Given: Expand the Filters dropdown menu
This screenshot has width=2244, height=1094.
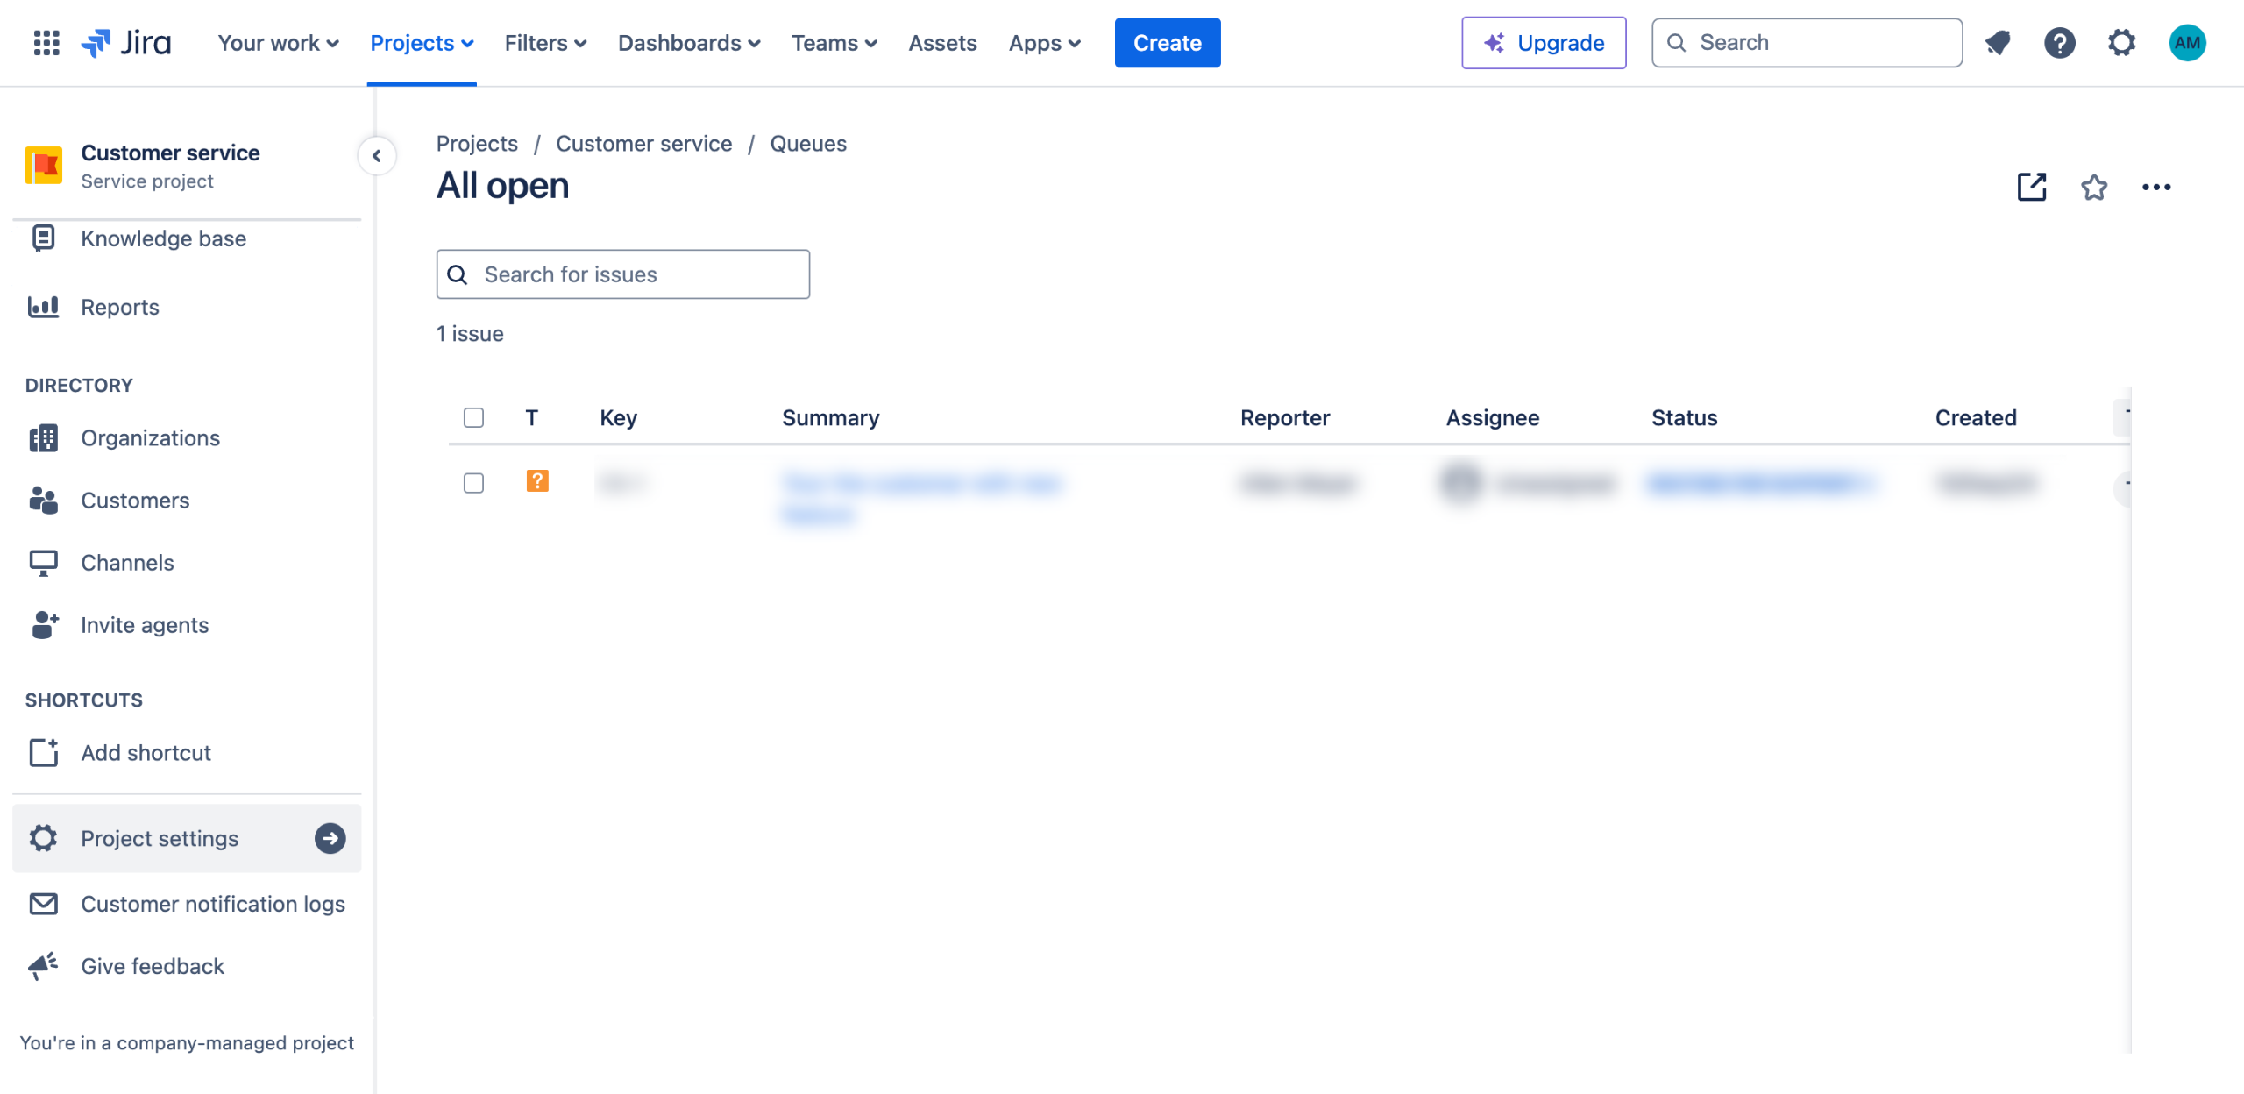Looking at the screenshot, I should click(x=545, y=42).
